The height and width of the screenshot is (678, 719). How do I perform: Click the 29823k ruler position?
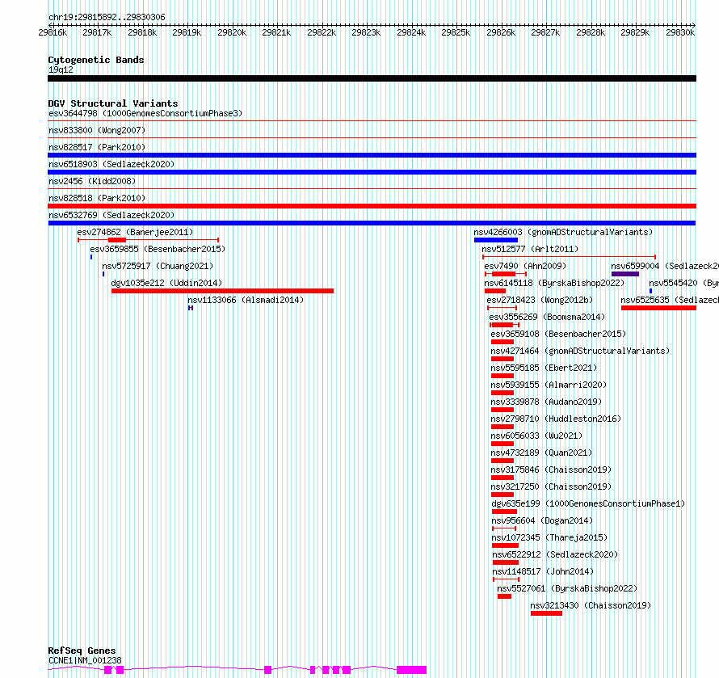tap(366, 32)
